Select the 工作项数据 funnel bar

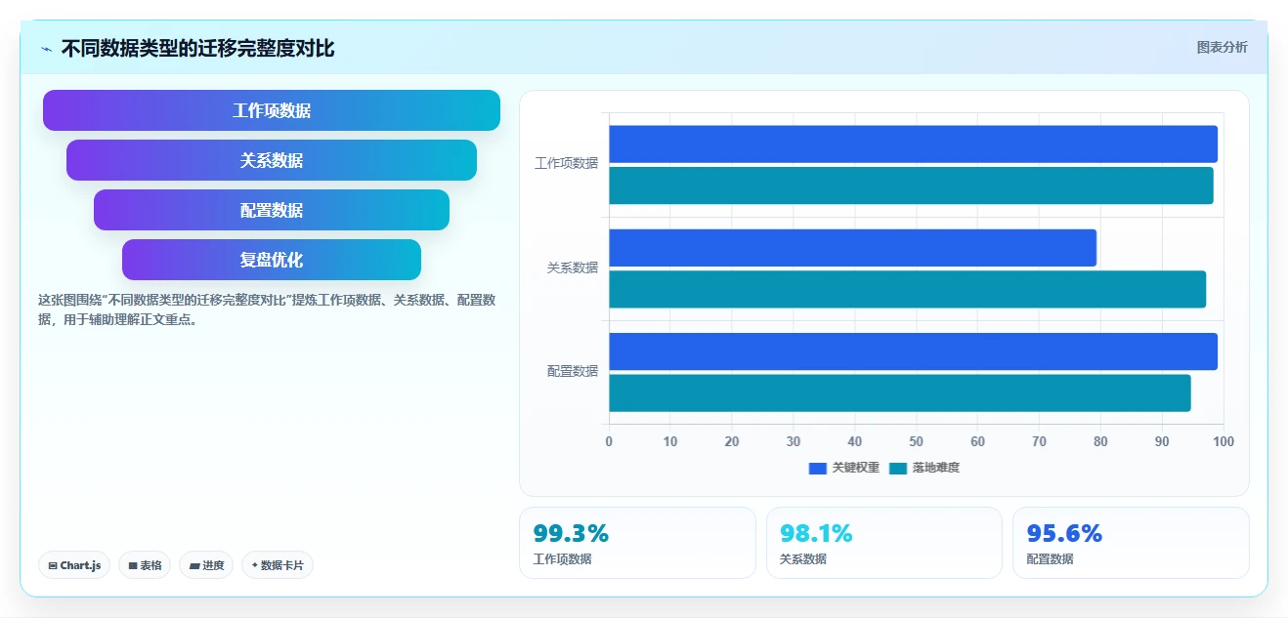[272, 110]
